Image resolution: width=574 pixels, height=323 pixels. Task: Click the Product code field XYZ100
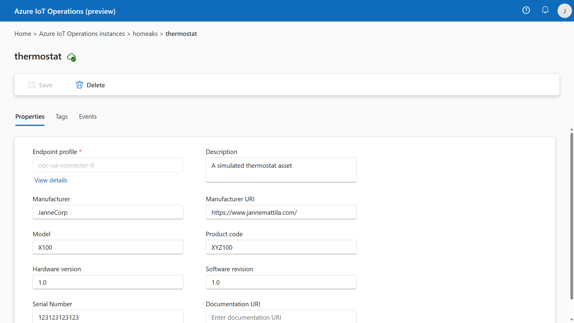(x=281, y=247)
